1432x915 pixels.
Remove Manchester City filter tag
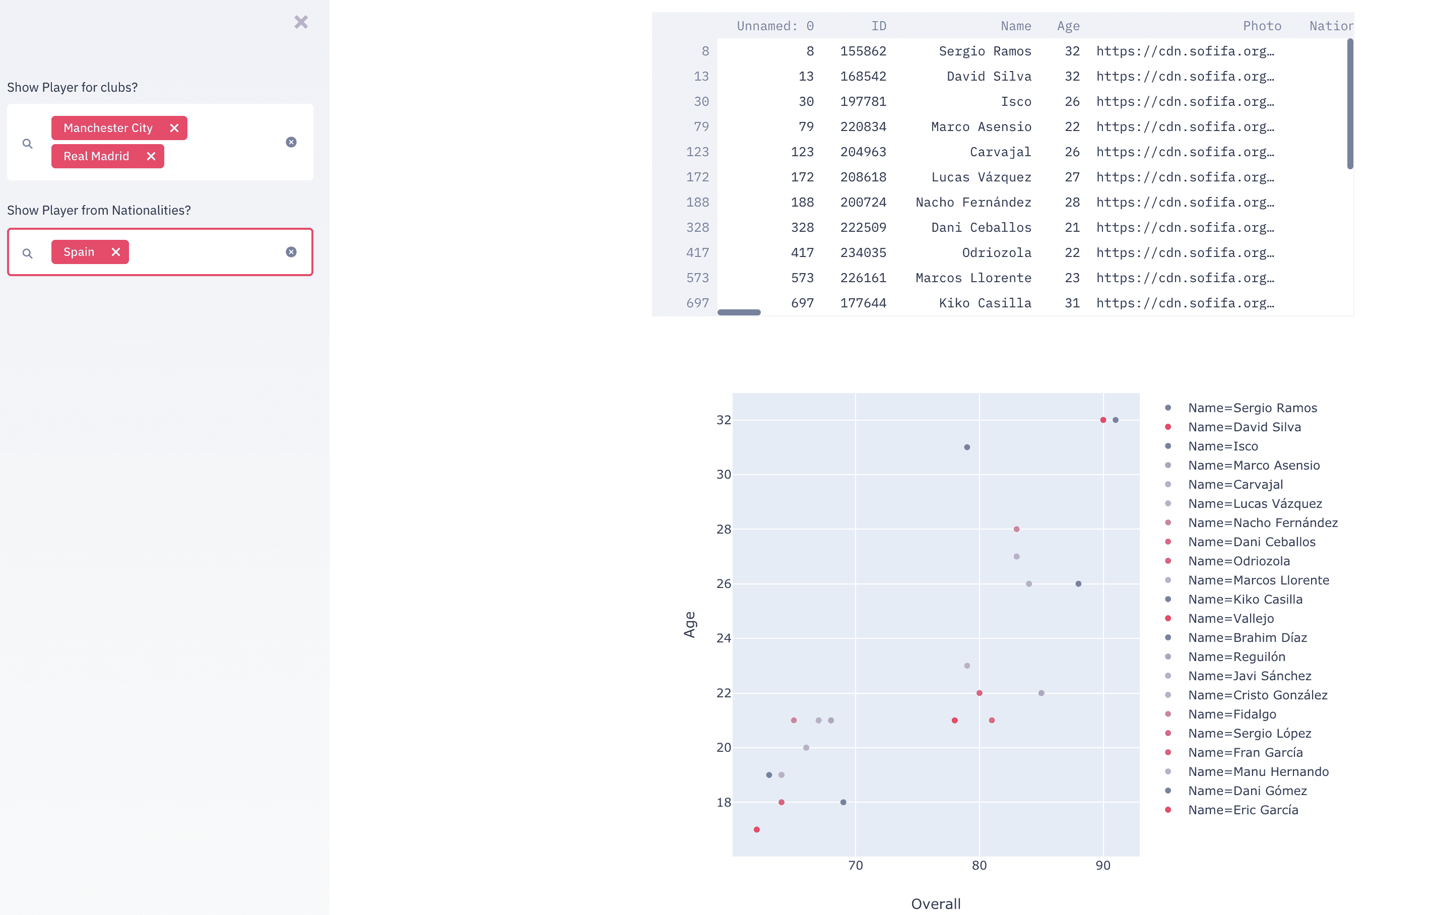pyautogui.click(x=175, y=127)
